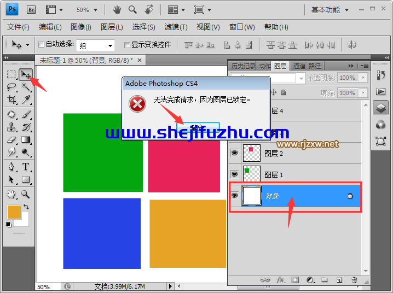The image size is (393, 293).
Task: Choose the Blur tool
Action: pyautogui.click(x=11, y=152)
